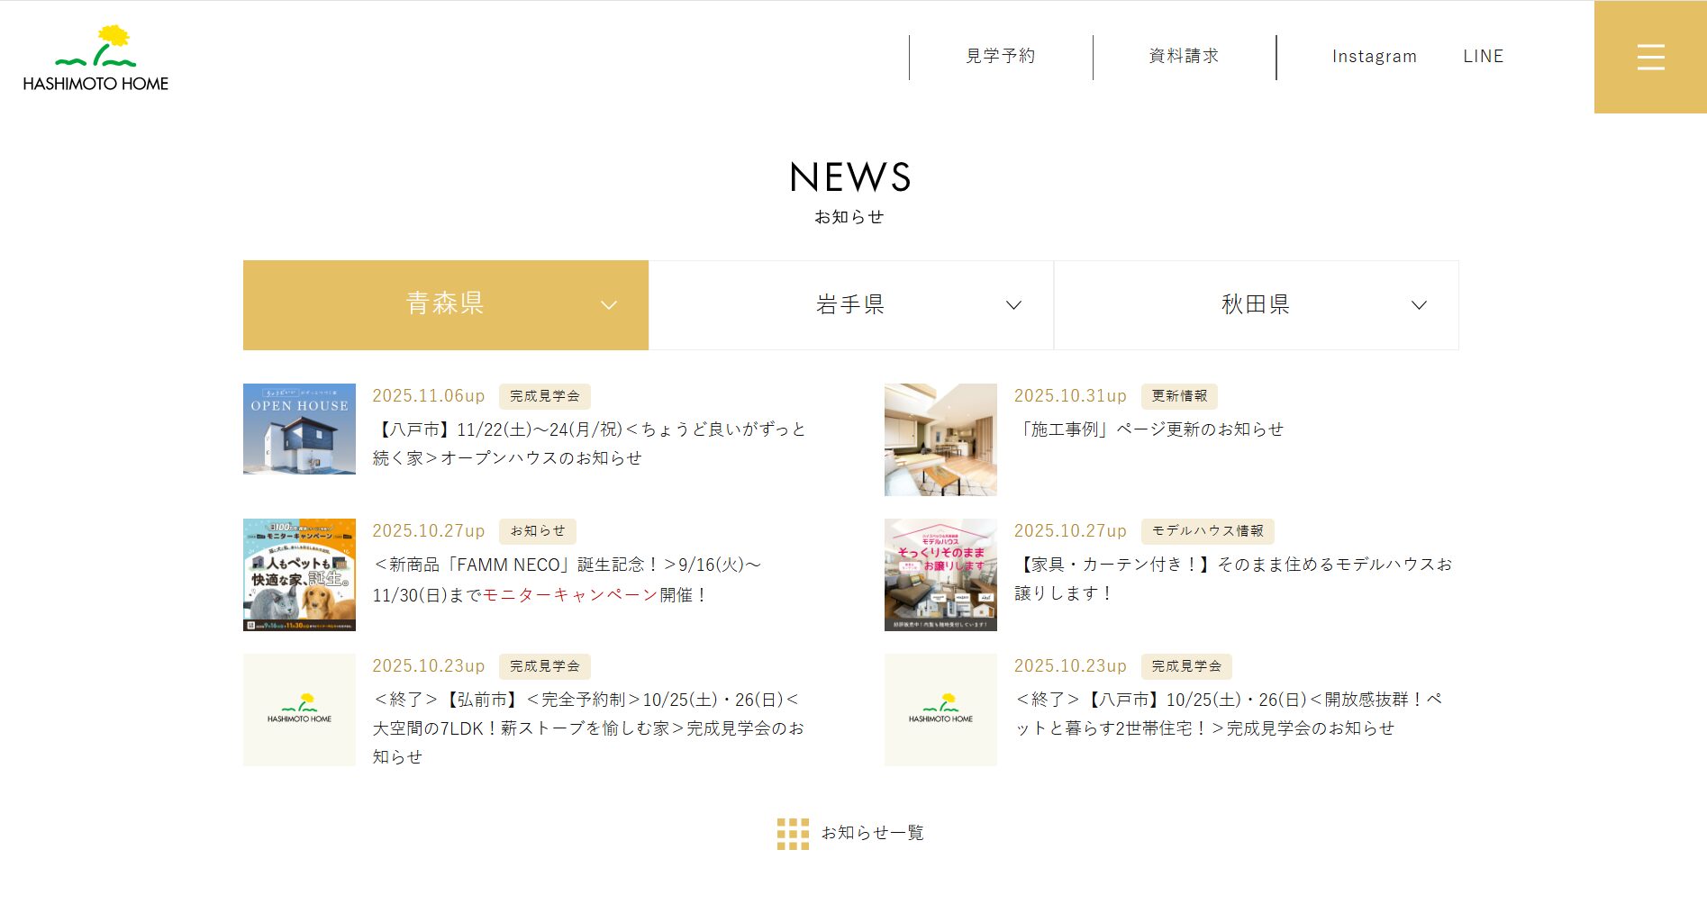
Task: Open the hamburger menu button
Action: pos(1649,57)
